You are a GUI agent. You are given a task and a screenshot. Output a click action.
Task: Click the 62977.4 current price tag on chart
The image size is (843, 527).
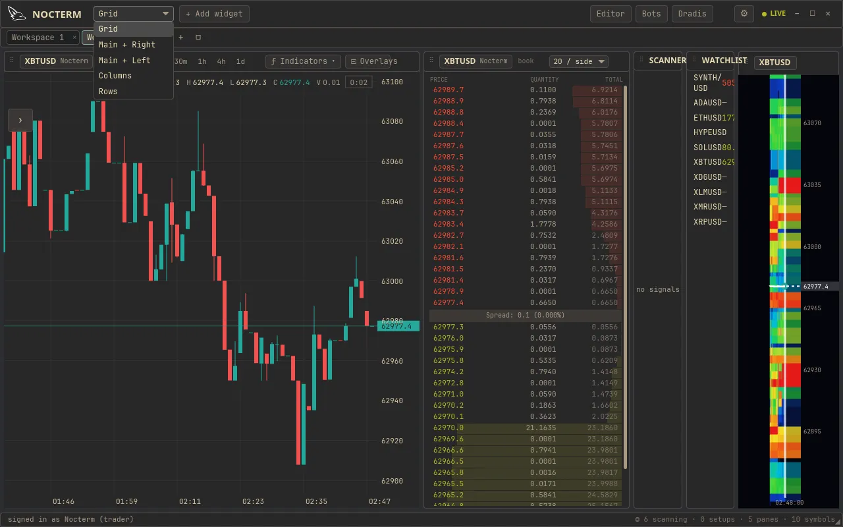[x=398, y=326]
